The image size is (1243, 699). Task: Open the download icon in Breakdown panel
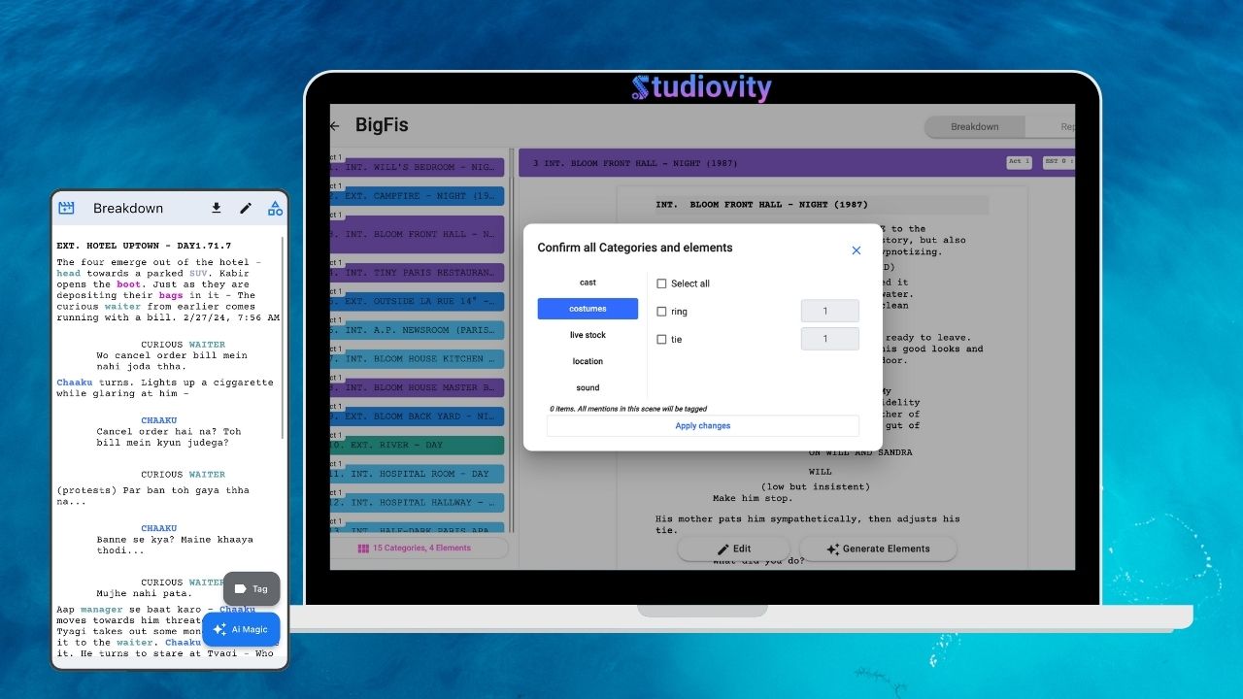[x=216, y=208]
